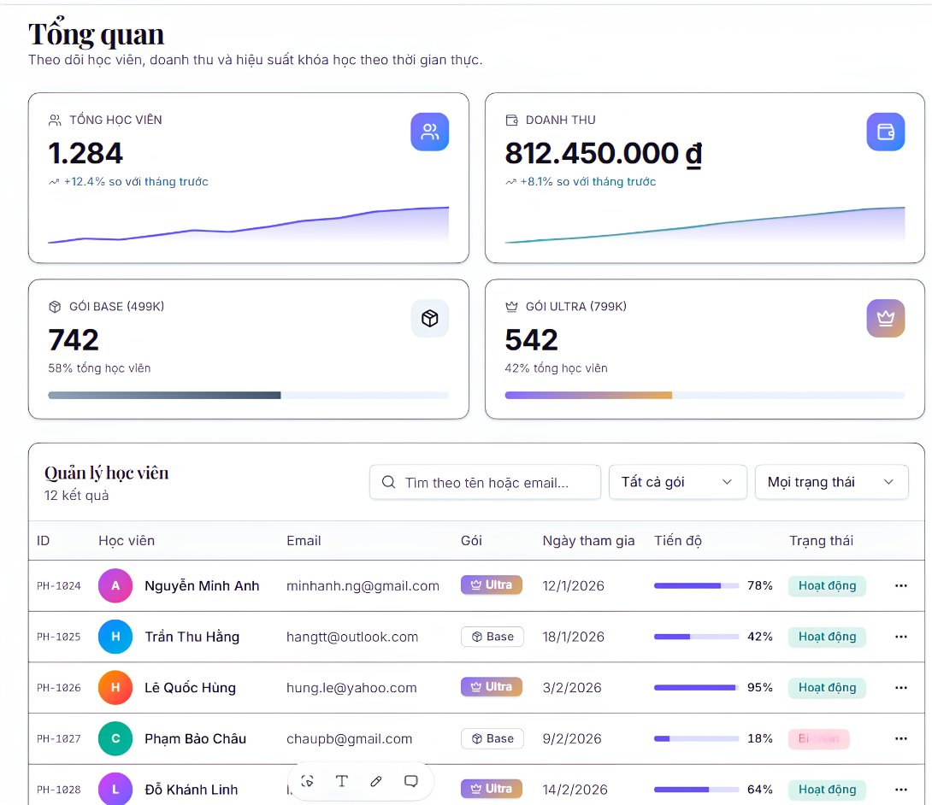Click the Ultra badge in Nguyễn Minh Anh's row

(x=492, y=585)
